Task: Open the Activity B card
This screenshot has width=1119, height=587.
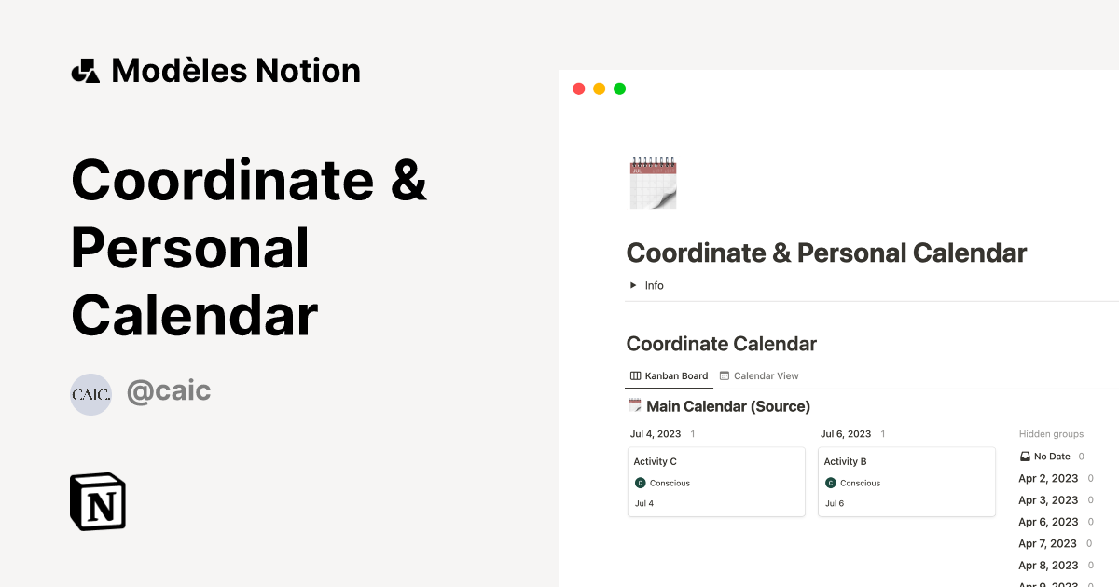Action: point(905,462)
